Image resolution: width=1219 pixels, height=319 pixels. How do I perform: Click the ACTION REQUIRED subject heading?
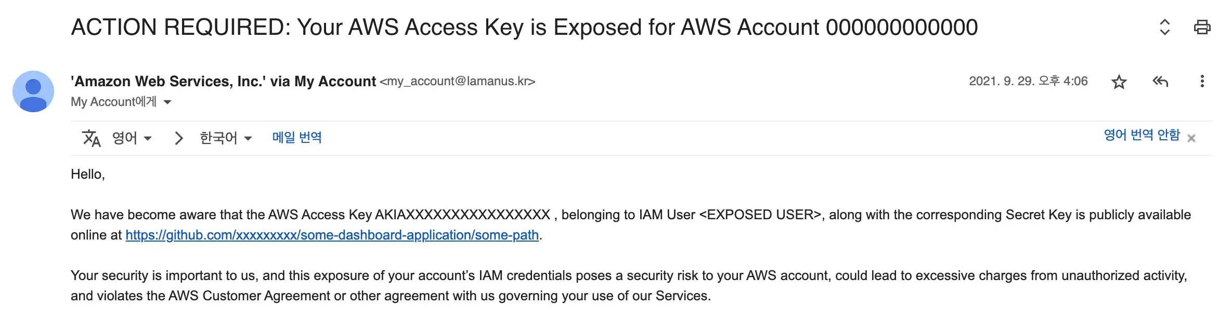tap(524, 27)
